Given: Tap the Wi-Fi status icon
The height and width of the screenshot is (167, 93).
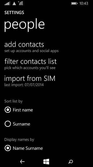Looking at the screenshot, I should (x=21, y=3).
